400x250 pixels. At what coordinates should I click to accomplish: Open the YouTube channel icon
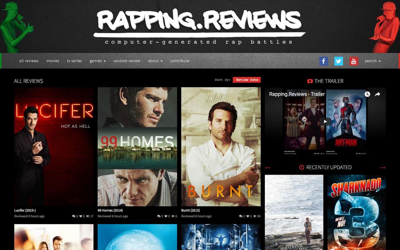354,61
